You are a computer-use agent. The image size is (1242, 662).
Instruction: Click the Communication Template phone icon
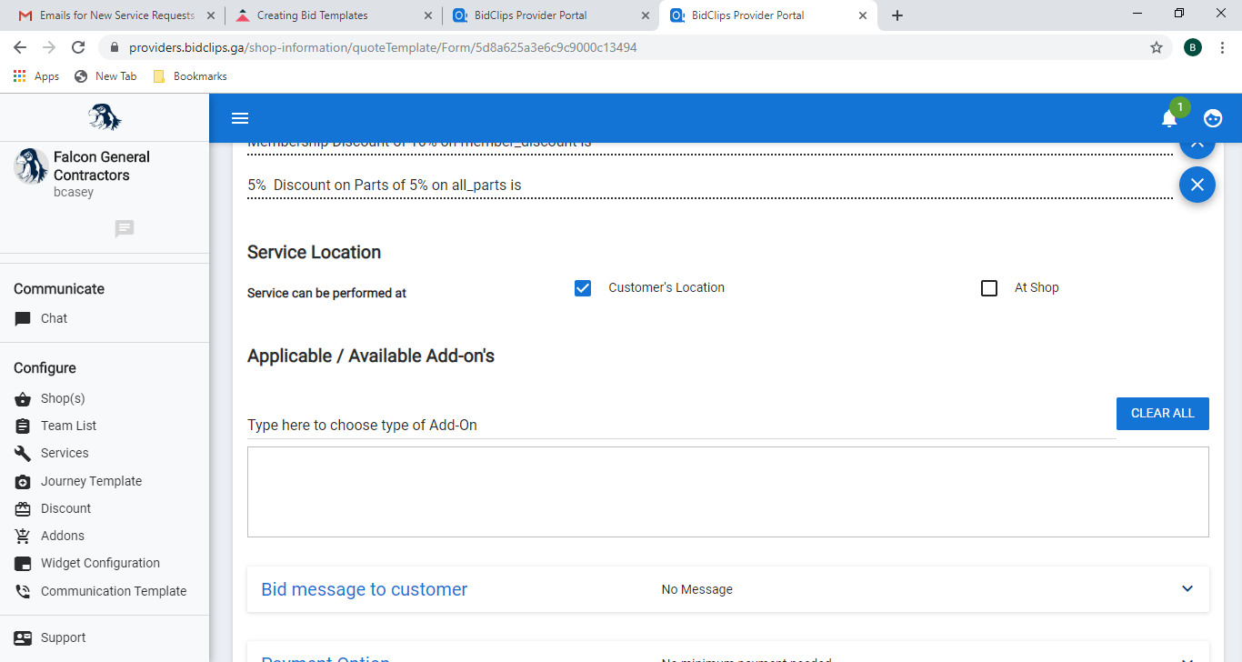coord(23,592)
